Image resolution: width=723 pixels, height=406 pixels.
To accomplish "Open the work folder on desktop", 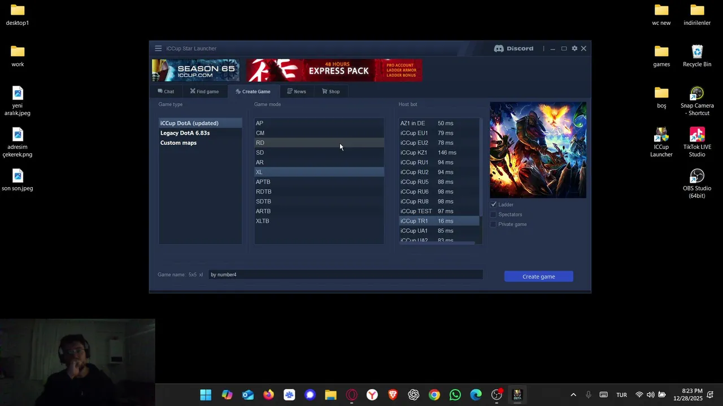I will (18, 56).
